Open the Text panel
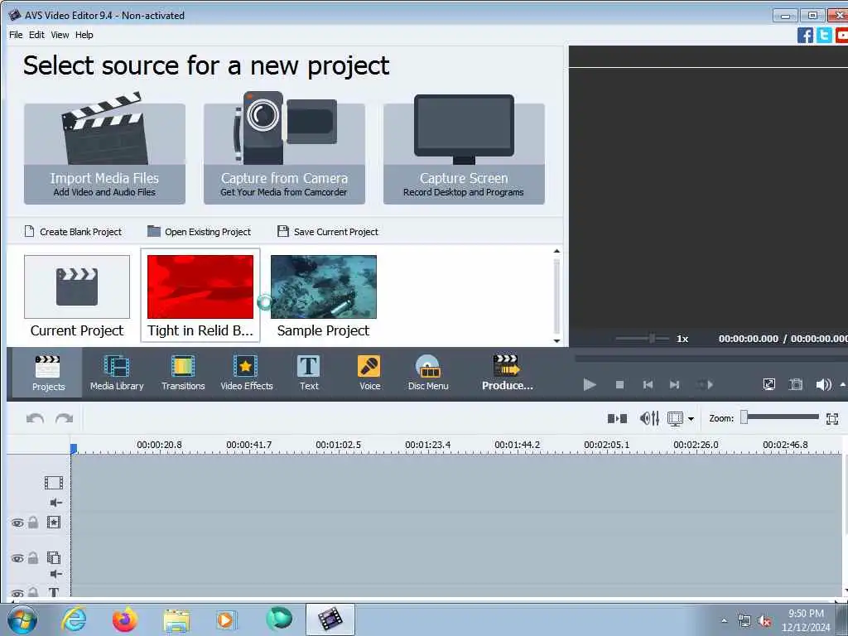The width and height of the screenshot is (848, 636). (x=309, y=373)
